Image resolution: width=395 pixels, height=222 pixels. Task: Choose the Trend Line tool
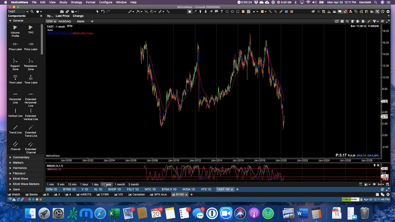click(x=15, y=129)
